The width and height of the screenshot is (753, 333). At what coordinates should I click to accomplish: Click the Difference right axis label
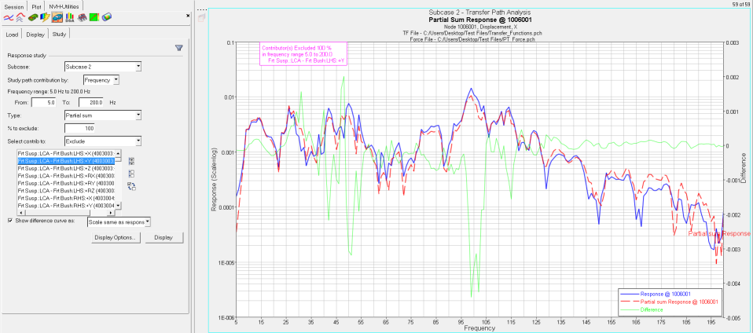coord(744,169)
